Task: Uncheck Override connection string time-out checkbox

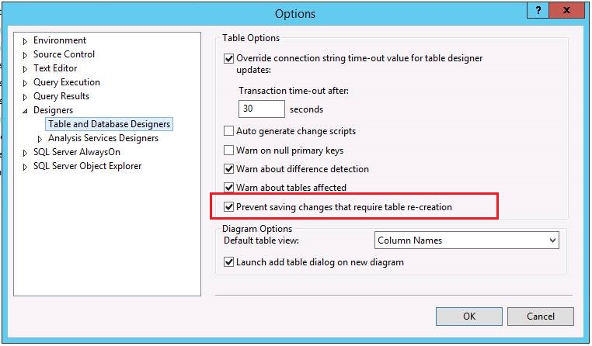Action: pos(228,58)
